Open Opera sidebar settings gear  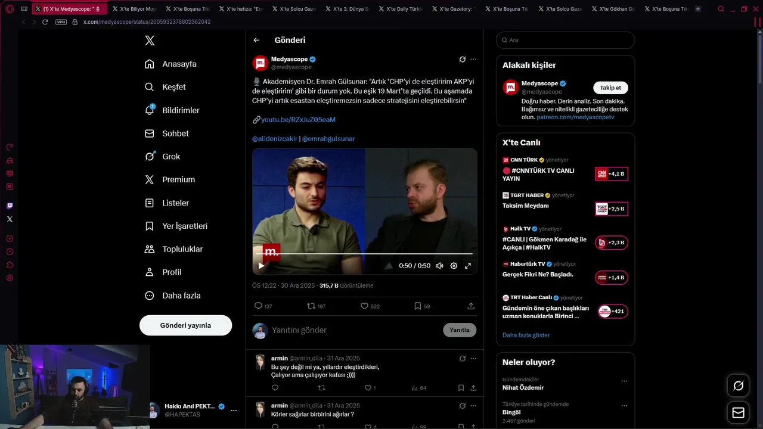pyautogui.click(x=10, y=278)
